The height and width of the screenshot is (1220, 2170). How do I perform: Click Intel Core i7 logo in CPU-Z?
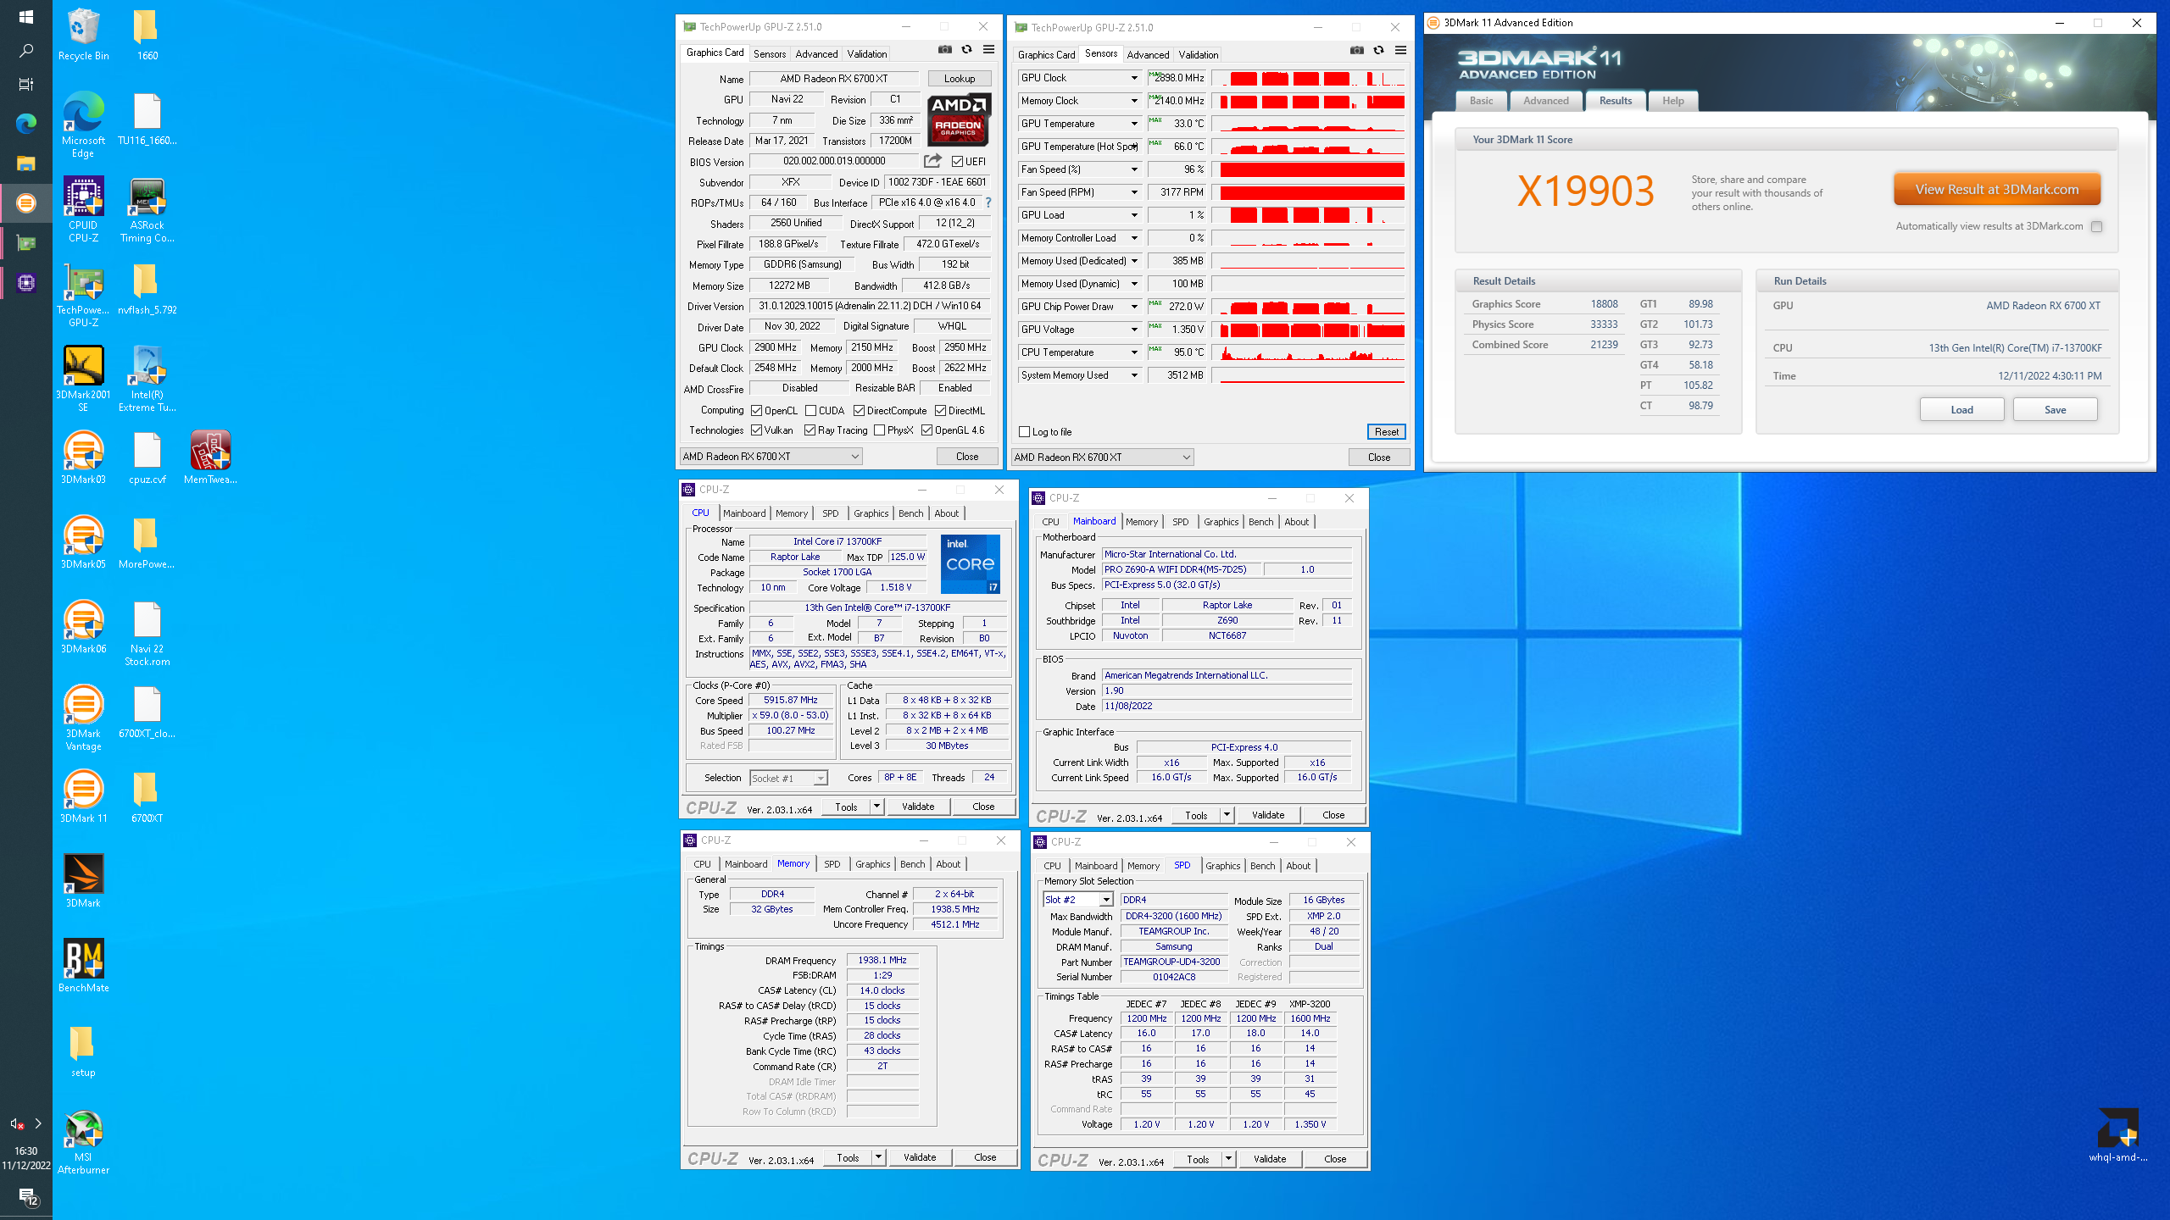point(970,563)
